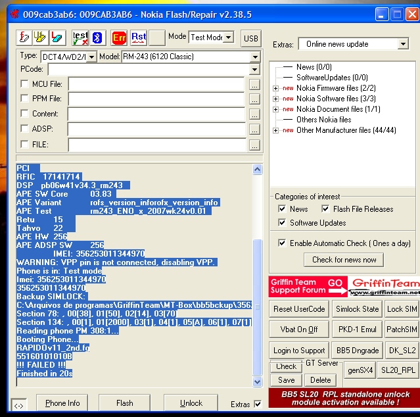Expand Nokia Document files (1/1) node
This screenshot has height=417, width=420.
pos(275,109)
